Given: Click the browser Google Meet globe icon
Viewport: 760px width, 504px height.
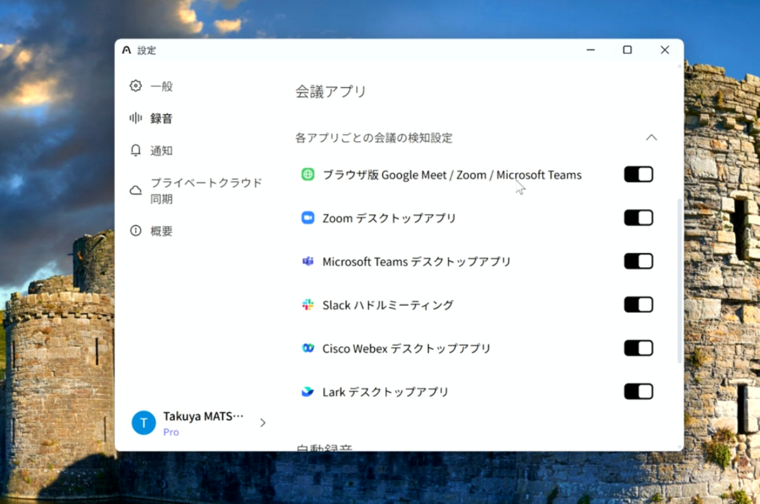Looking at the screenshot, I should (x=308, y=175).
